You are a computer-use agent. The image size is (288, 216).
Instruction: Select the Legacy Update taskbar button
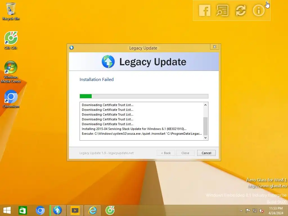click(57, 210)
